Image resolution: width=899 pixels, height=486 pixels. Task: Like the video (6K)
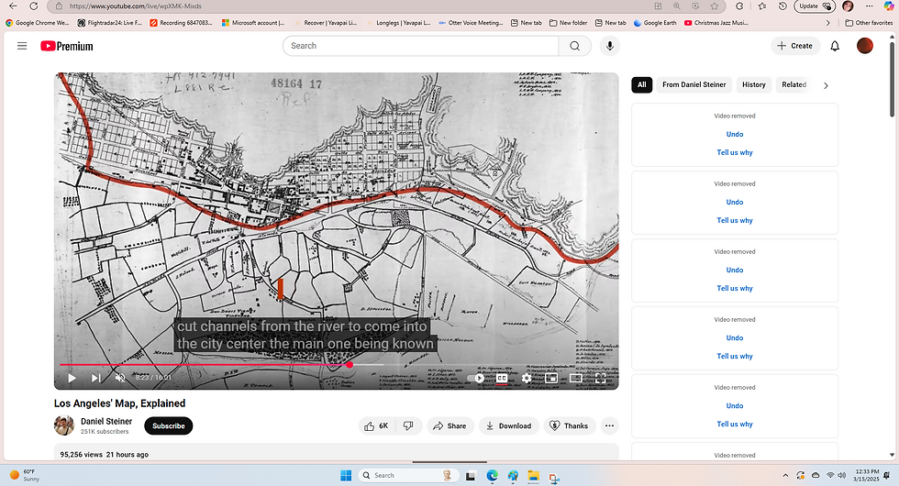click(x=376, y=425)
